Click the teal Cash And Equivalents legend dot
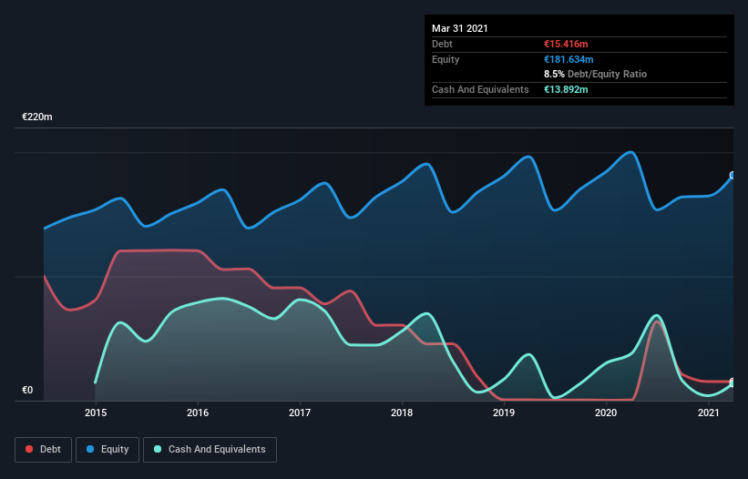 pos(158,450)
